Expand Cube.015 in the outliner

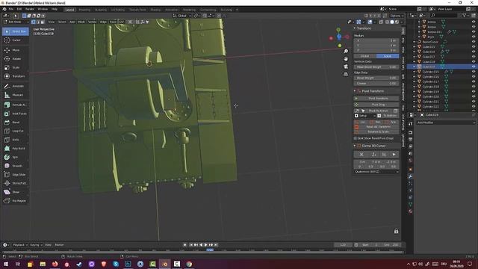(x=415, y=47)
